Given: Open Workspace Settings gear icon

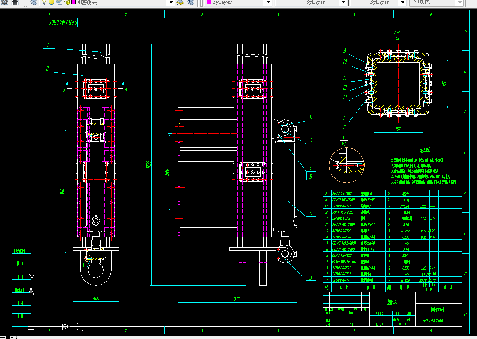Looking at the screenshot, I should pyautogui.click(x=5, y=2).
